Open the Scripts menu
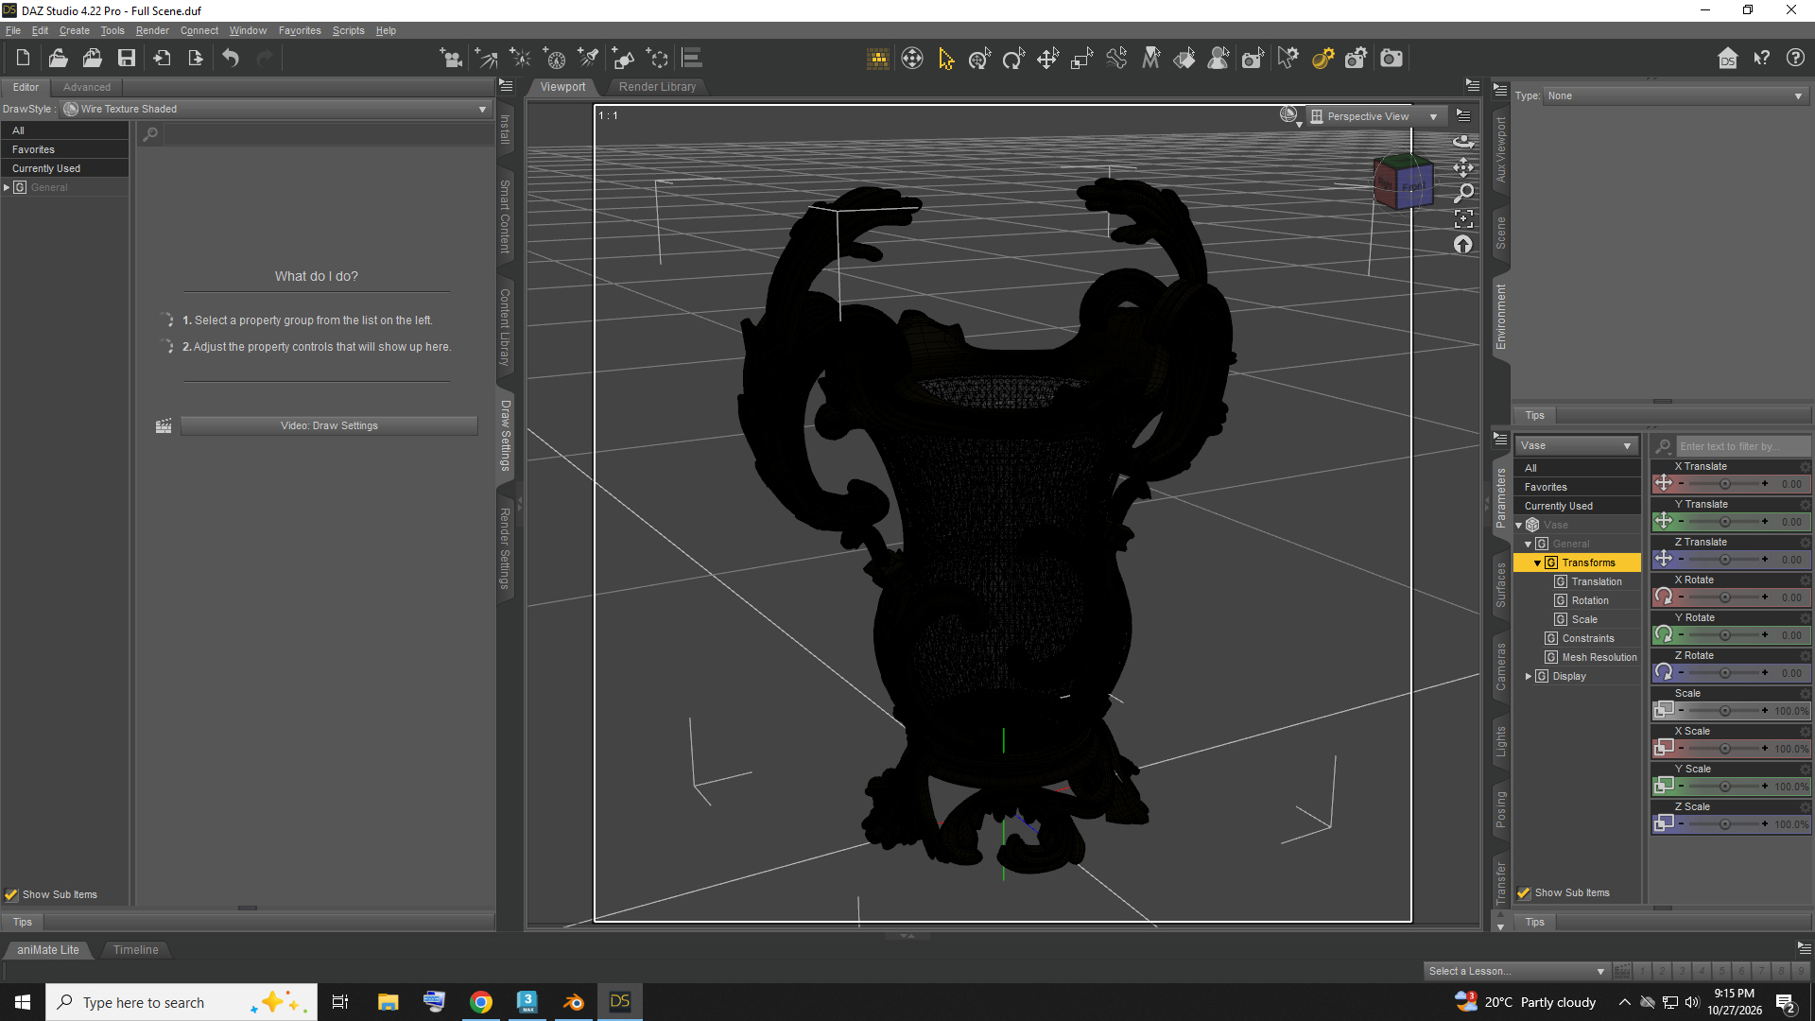 click(348, 30)
